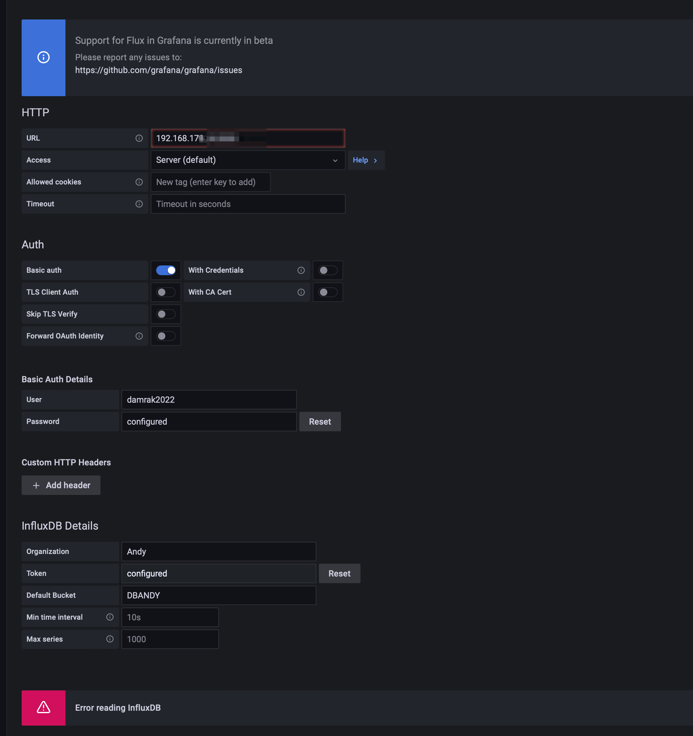Click the Default Bucket field with DBANDY
The height and width of the screenshot is (736, 693).
(219, 595)
